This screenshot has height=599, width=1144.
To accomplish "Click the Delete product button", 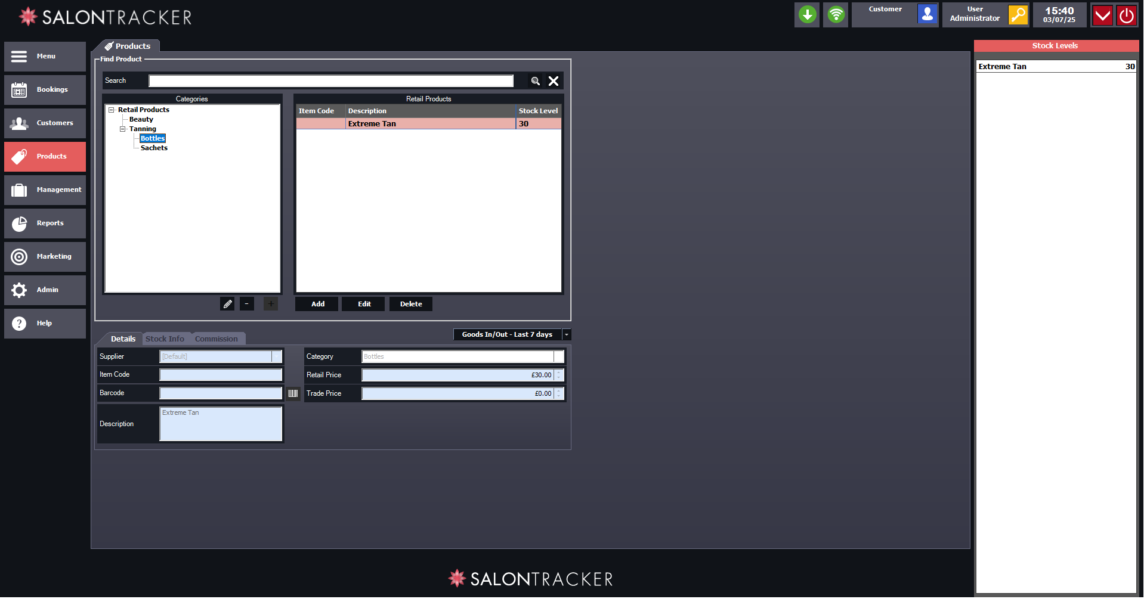I will point(411,304).
